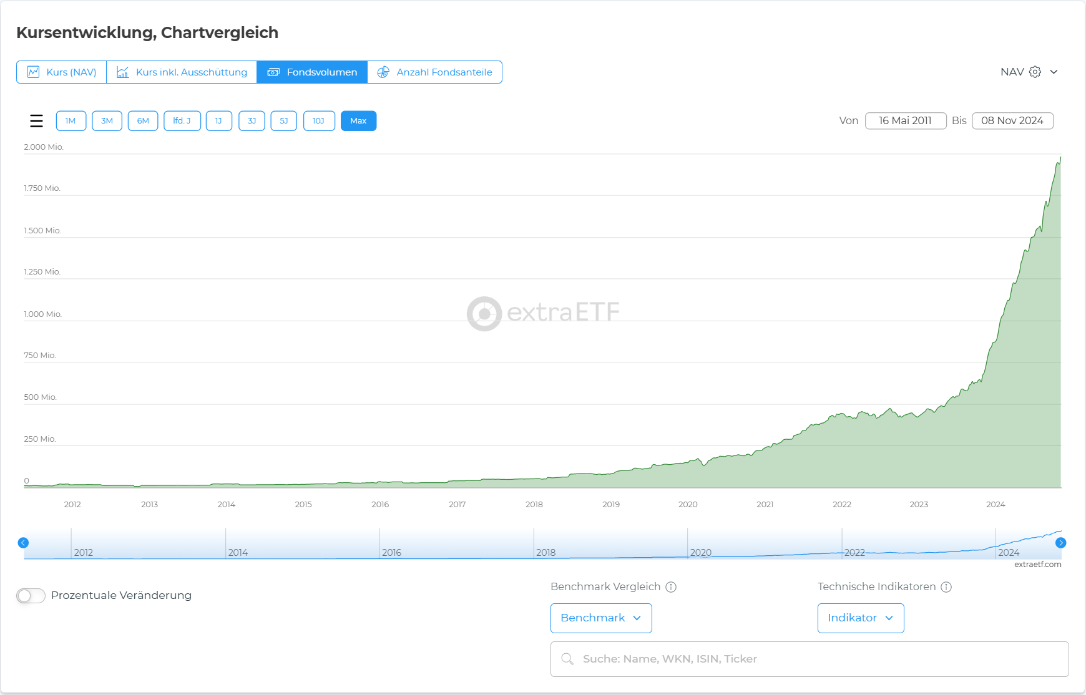Select the 5J time range
1086x695 pixels.
tap(283, 121)
